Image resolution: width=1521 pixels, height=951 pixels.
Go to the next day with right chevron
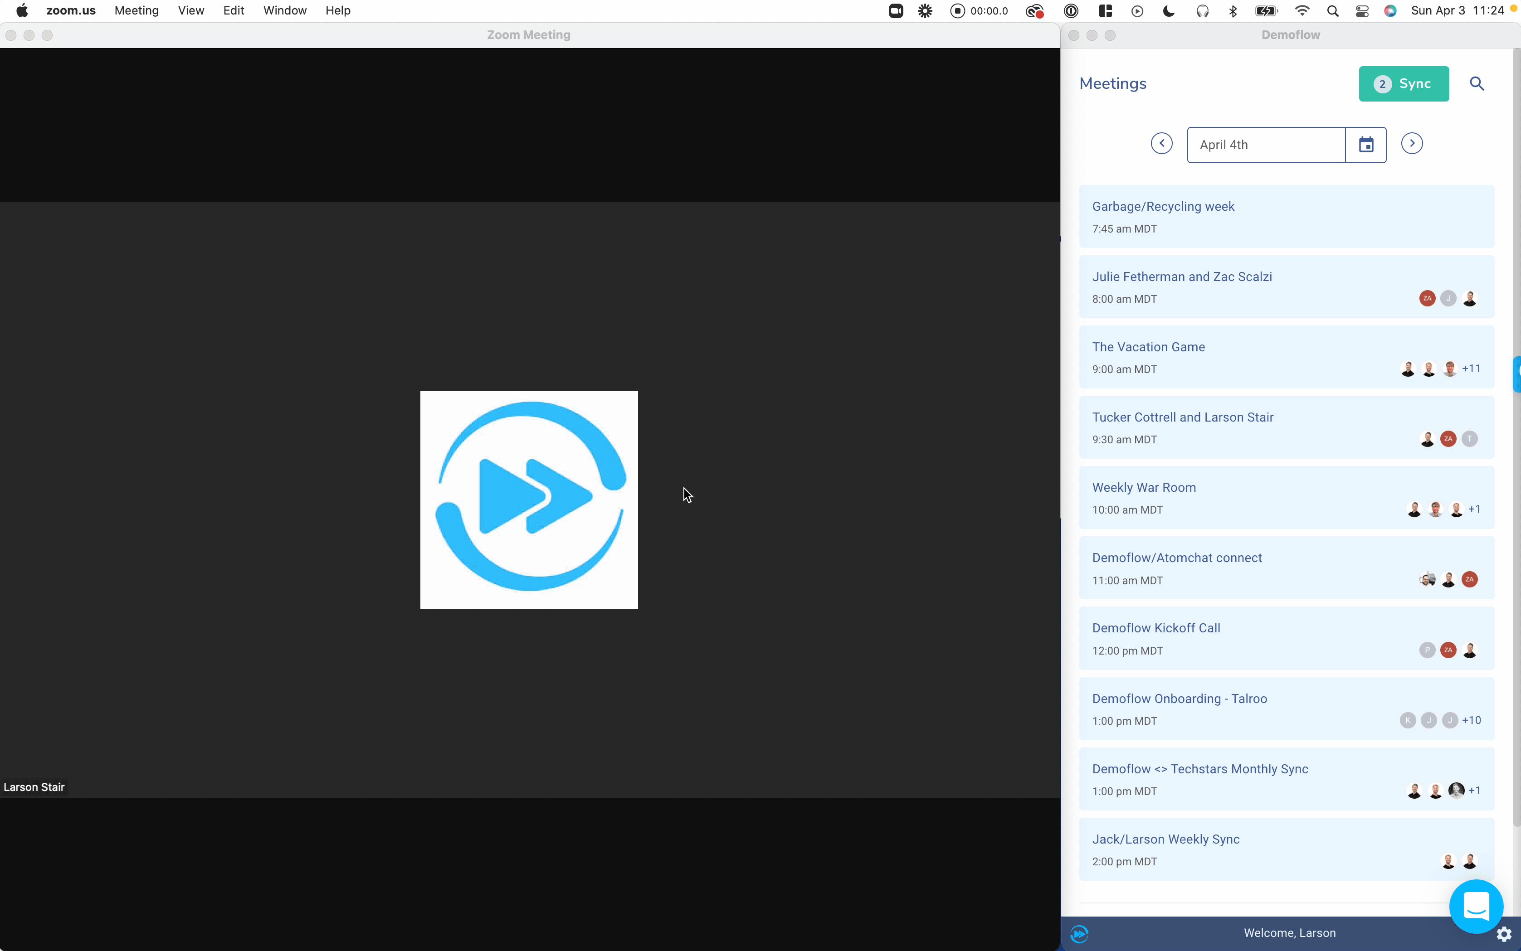pos(1412,143)
